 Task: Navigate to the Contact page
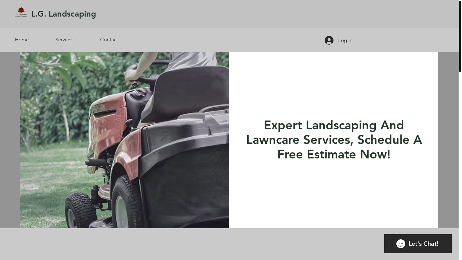click(x=109, y=40)
